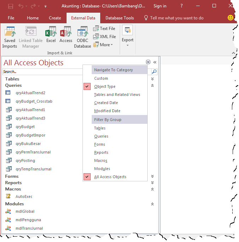Open the File tab
The width and height of the screenshot is (239, 242).
click(11, 18)
